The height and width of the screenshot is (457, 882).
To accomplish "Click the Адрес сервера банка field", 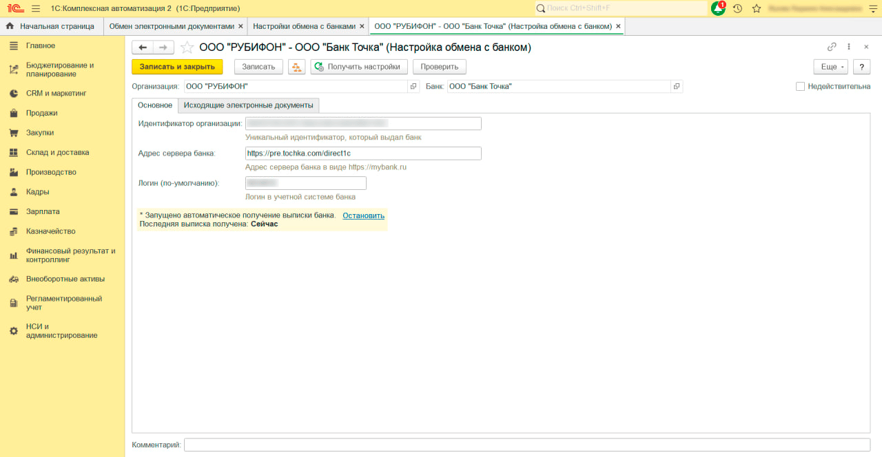I will click(362, 153).
